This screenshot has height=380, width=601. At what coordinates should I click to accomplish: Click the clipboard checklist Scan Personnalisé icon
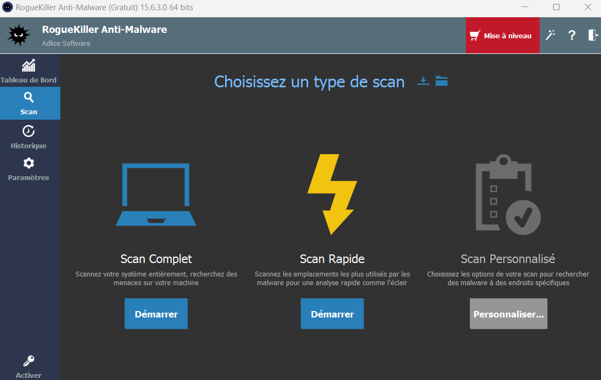click(508, 195)
